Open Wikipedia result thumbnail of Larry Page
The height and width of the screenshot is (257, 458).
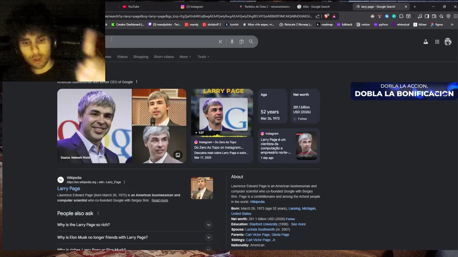pyautogui.click(x=202, y=188)
